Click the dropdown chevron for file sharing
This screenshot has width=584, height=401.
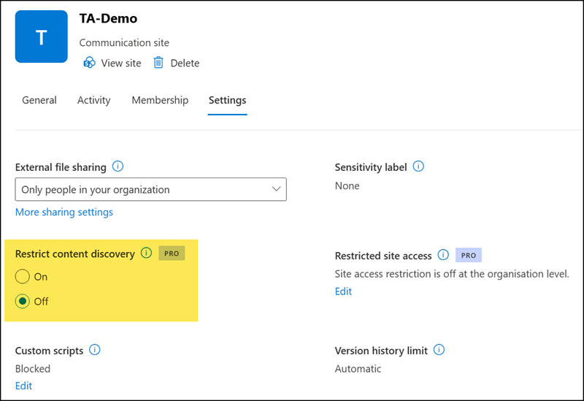click(x=276, y=189)
